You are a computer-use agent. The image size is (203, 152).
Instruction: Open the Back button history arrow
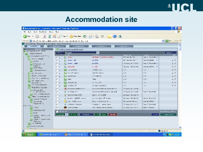[x=33, y=36]
